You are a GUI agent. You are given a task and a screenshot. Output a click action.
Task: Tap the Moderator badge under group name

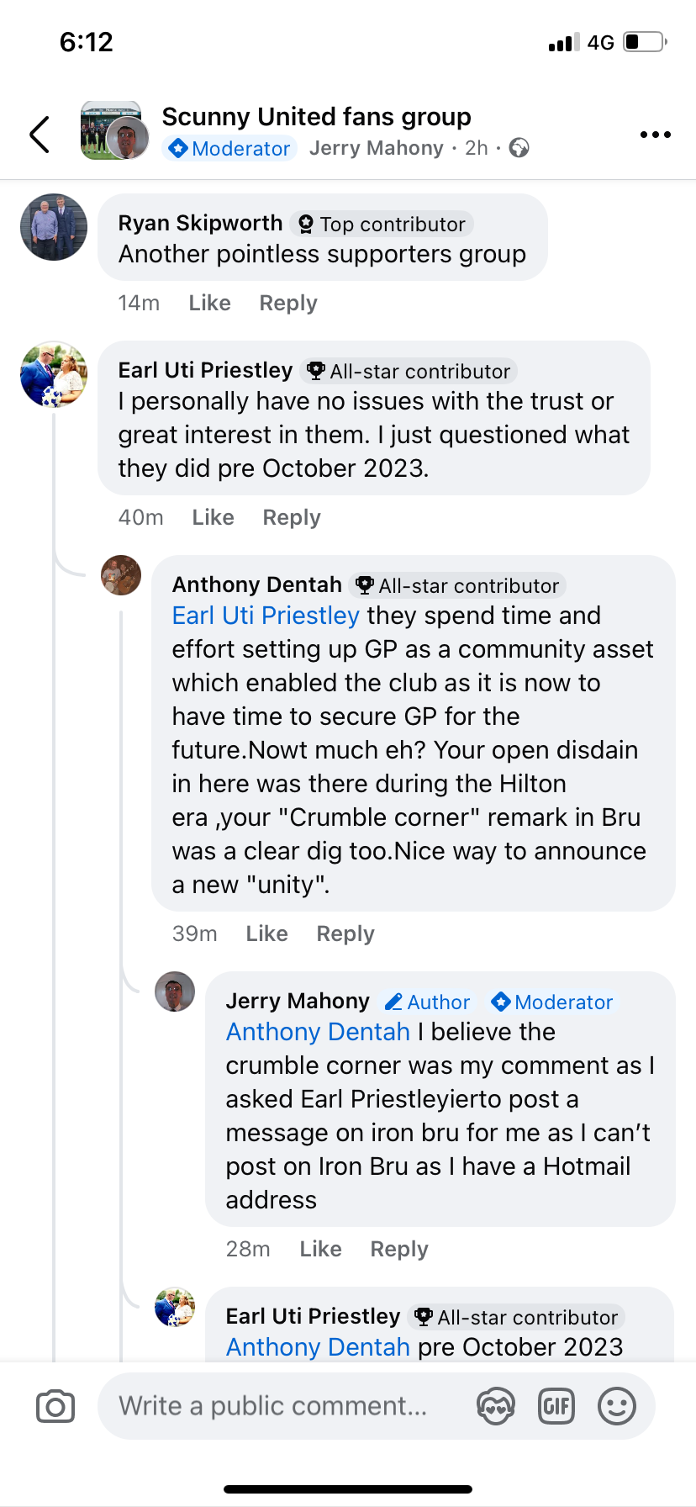click(229, 148)
